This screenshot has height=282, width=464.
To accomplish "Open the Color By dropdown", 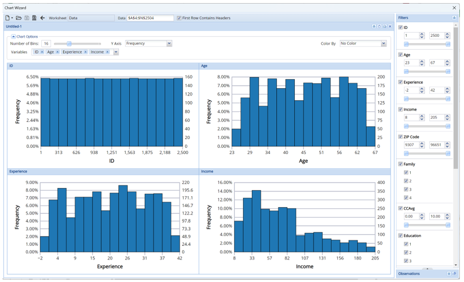I will (383, 44).
